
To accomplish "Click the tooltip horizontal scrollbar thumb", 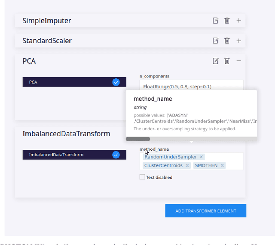I will pos(138,139).
